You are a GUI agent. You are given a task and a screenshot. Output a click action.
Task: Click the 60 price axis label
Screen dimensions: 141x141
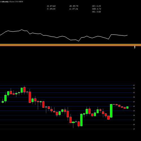(x=134, y=88)
